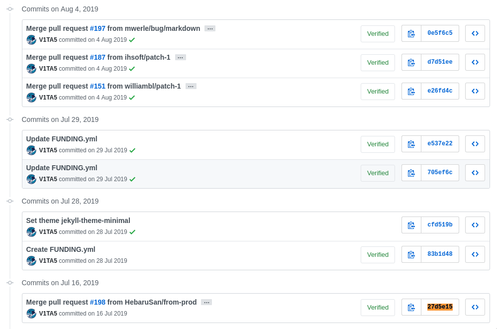Screen dimensions: 497x329
Task: Show Verified badge details for Create FUNDING.yml
Action: (378, 255)
